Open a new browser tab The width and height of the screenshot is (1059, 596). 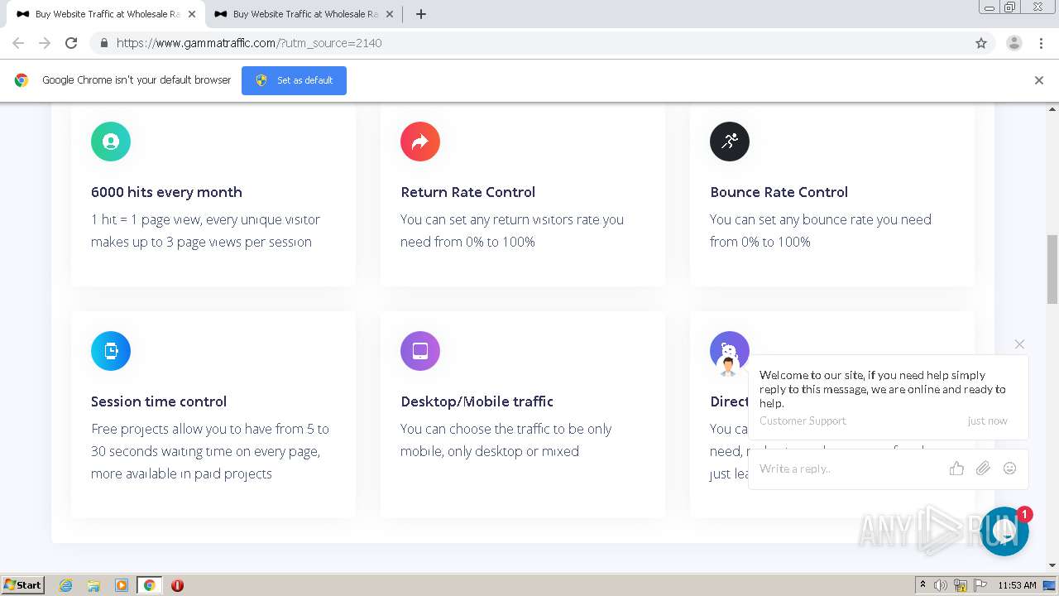pyautogui.click(x=420, y=14)
